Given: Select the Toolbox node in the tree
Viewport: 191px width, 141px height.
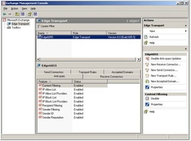Looking at the screenshot, I should coord(16,27).
